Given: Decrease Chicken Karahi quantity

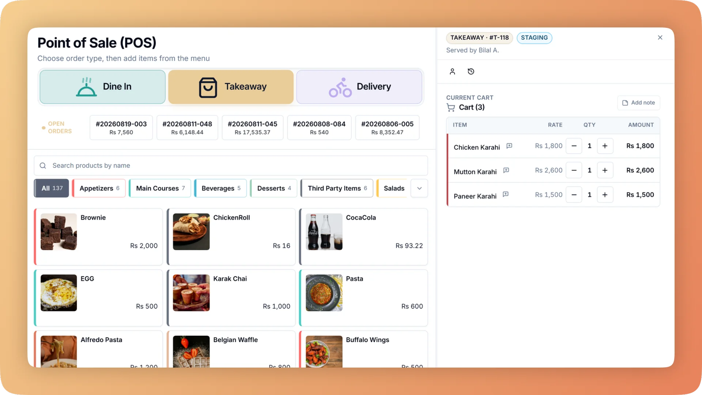Looking at the screenshot, I should coord(574,146).
